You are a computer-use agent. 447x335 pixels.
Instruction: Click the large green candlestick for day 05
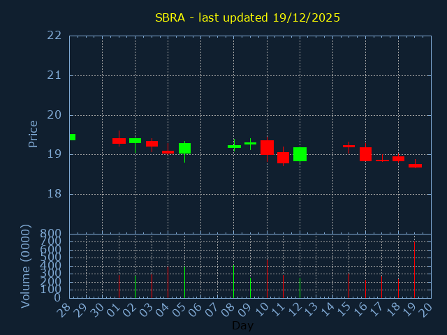(x=184, y=148)
